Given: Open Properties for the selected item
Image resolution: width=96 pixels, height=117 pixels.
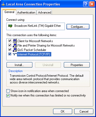Looking at the screenshot, I should [77, 65].
